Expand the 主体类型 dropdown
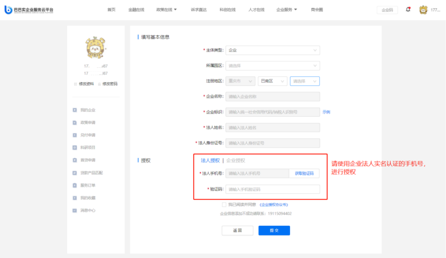Screen dimensions: 446x258 [273, 50]
